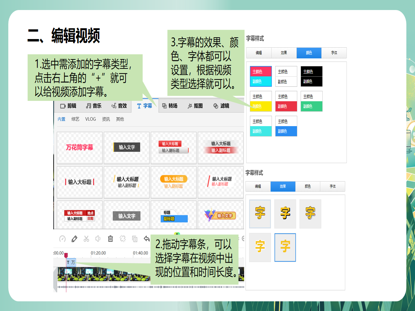Click the trash delete icon
415x311 pixels.
[x=110, y=238]
